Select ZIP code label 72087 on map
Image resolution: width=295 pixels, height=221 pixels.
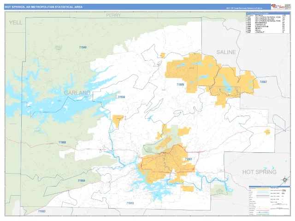click(263, 82)
